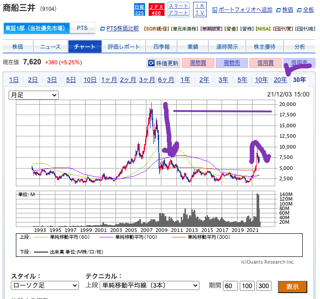Open the PTS株価比較 link
Viewport: 320px width, 299px height.
122,29
